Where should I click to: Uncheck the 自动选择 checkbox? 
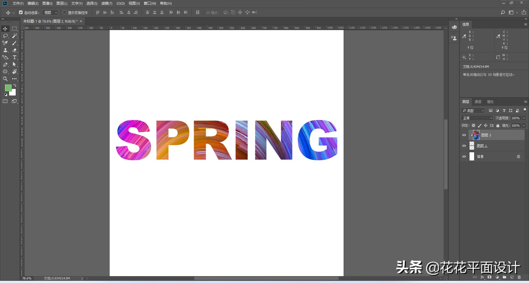pyautogui.click(x=21, y=12)
